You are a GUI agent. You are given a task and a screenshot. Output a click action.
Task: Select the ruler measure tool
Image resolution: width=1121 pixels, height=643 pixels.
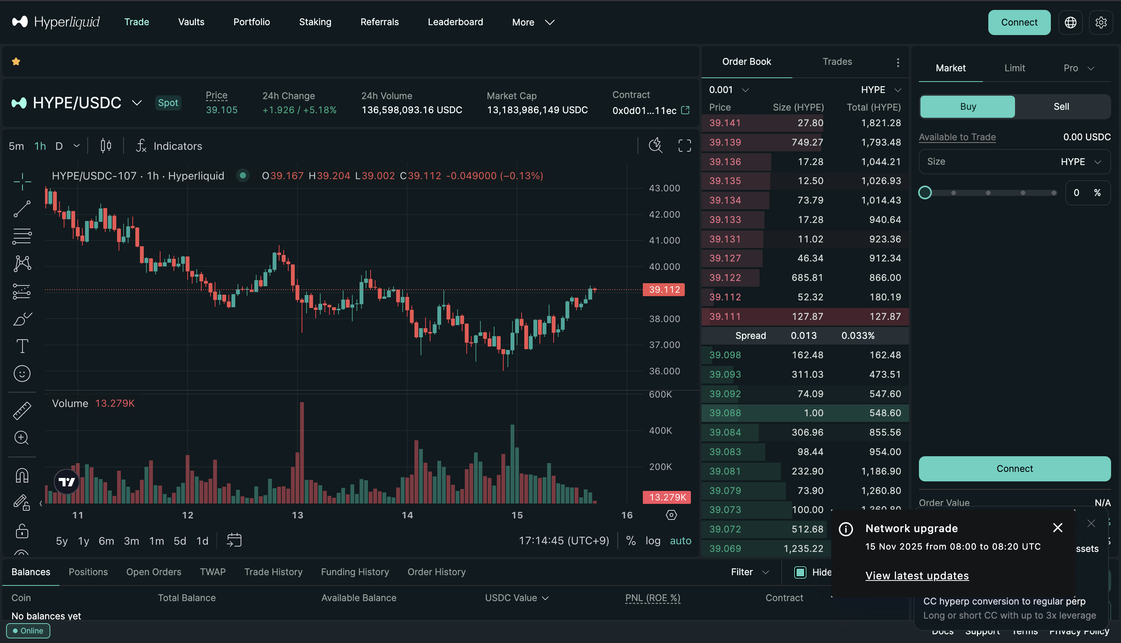click(22, 410)
